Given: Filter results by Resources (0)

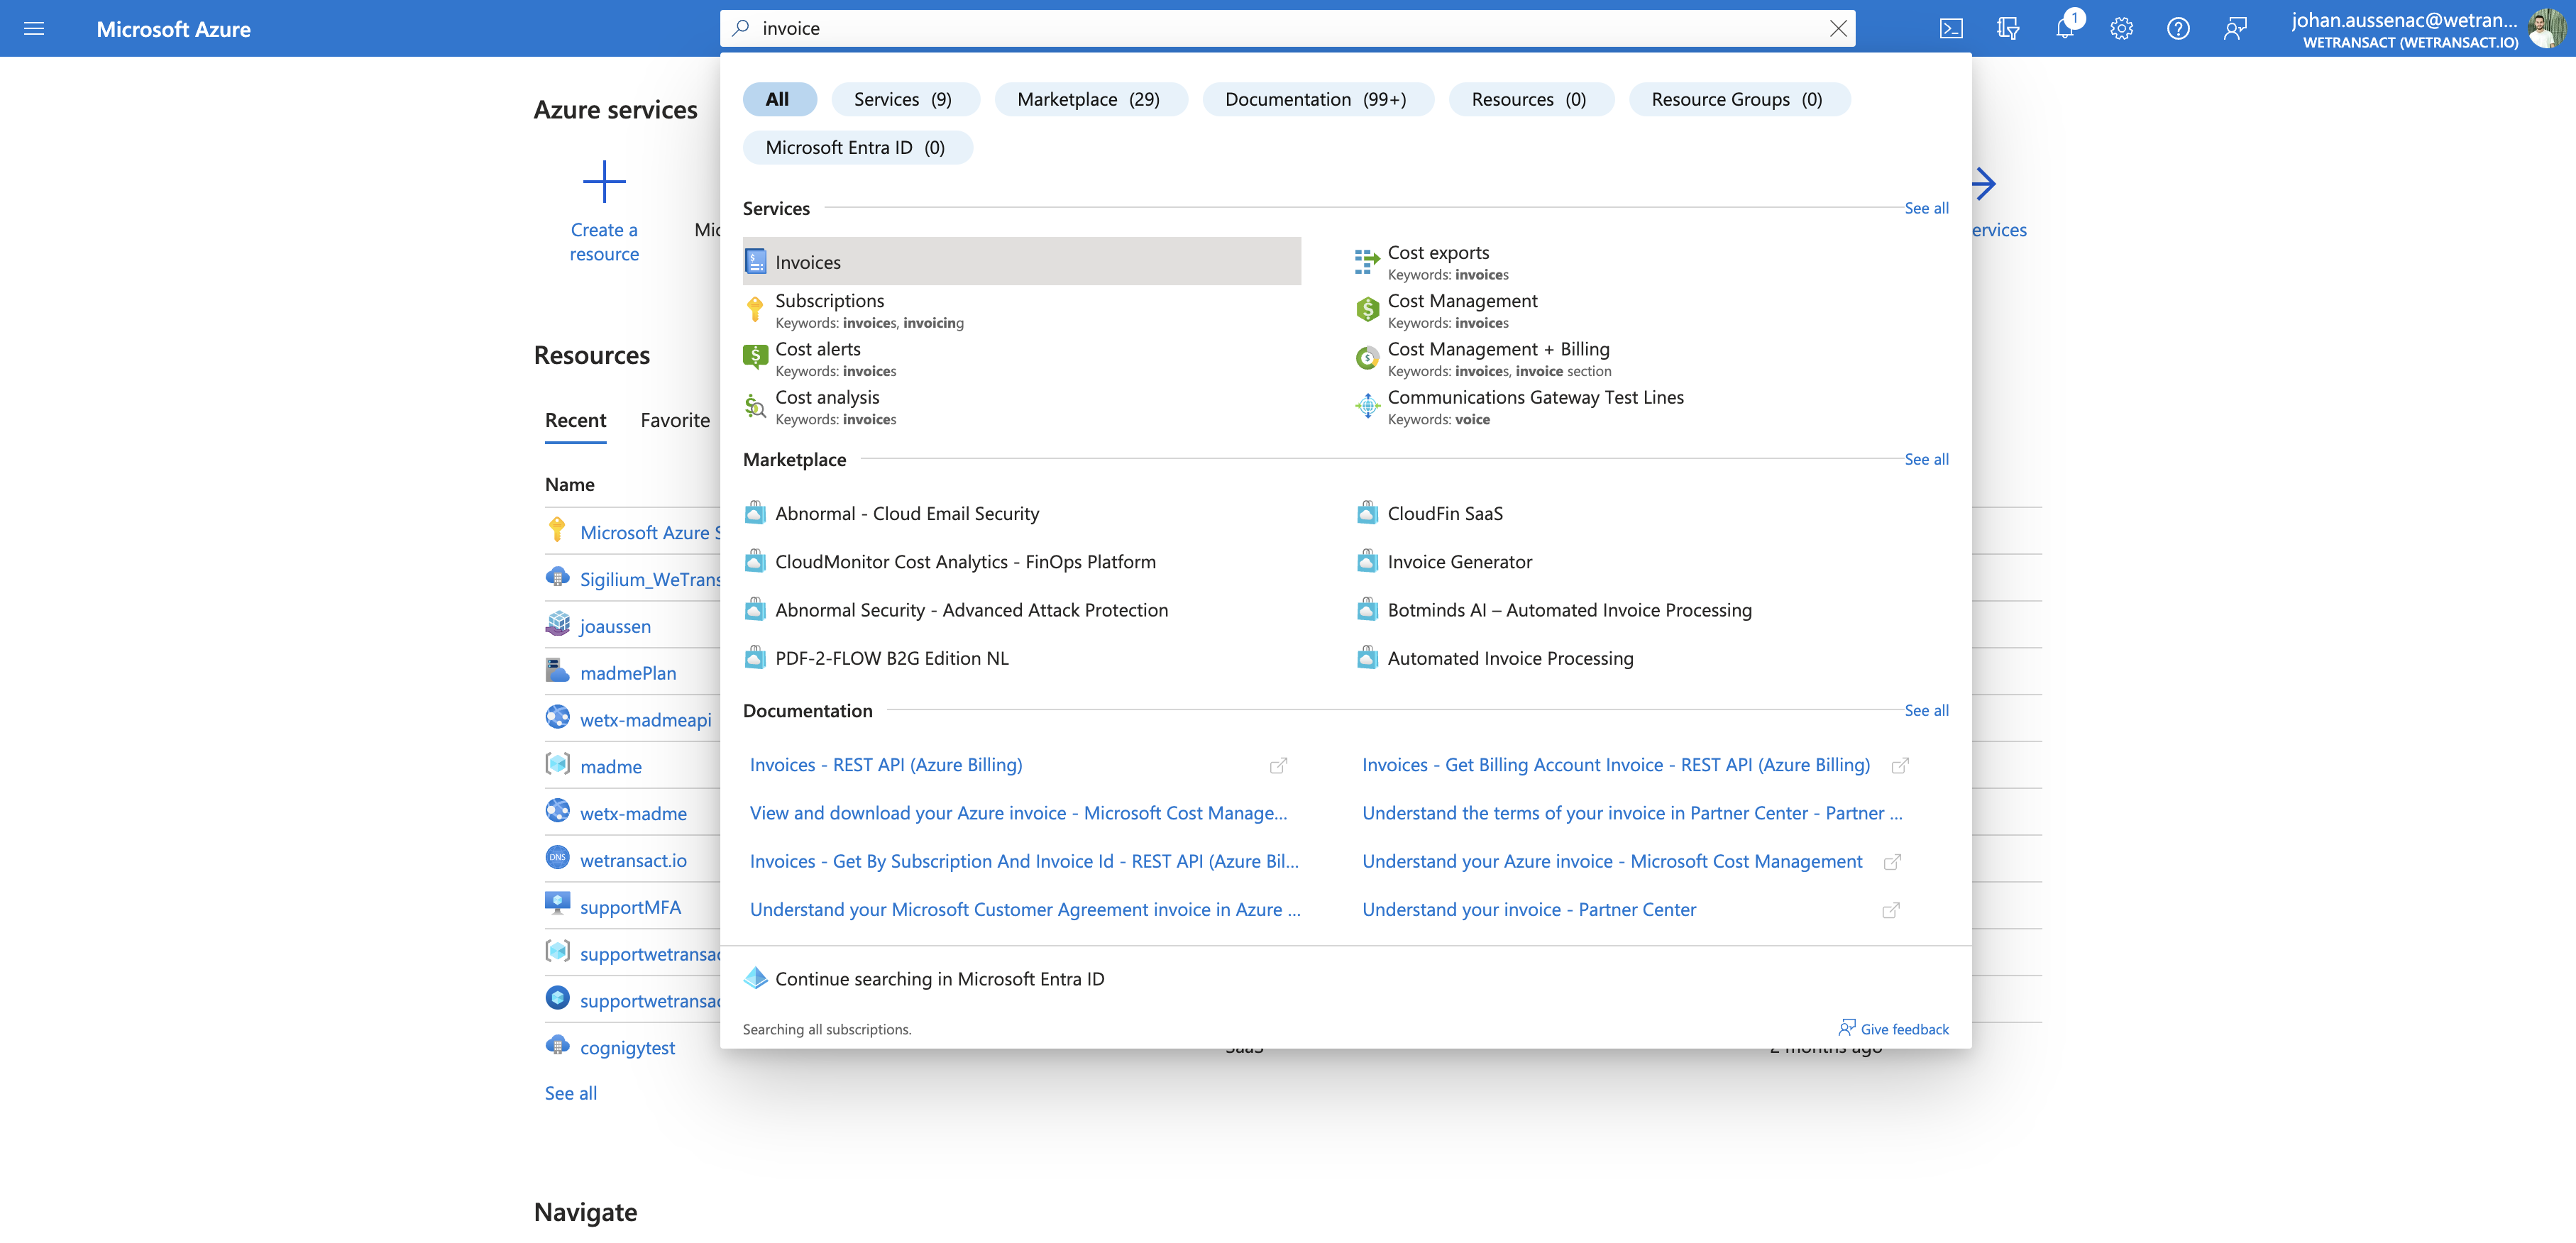Looking at the screenshot, I should 1530,99.
